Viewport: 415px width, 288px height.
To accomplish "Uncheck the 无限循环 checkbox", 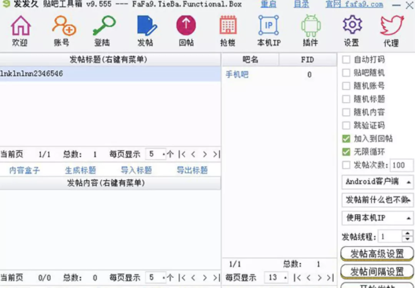I will click(346, 152).
